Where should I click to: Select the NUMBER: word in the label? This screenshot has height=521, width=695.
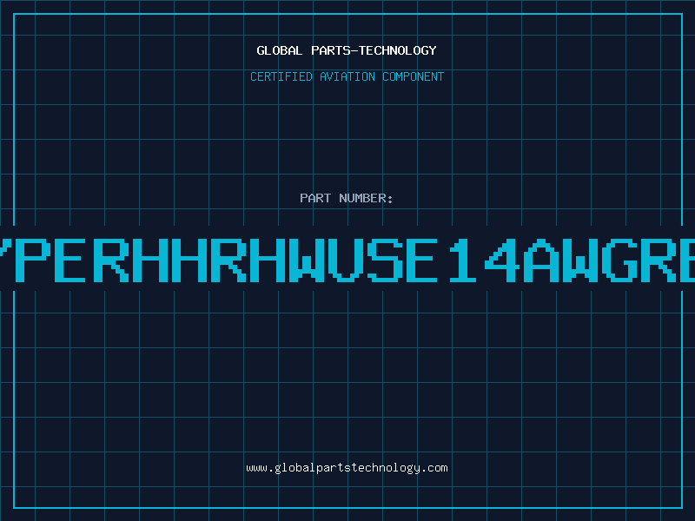[366, 198]
